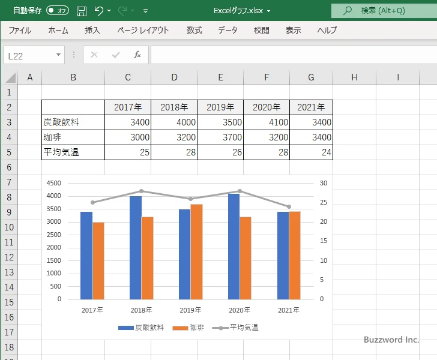Click the Redo arrow icon
This screenshot has width=437, height=360.
tap(122, 11)
